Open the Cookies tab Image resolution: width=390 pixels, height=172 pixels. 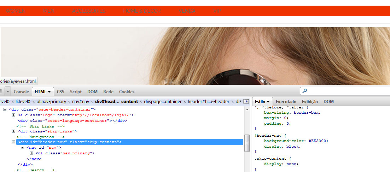point(127,92)
